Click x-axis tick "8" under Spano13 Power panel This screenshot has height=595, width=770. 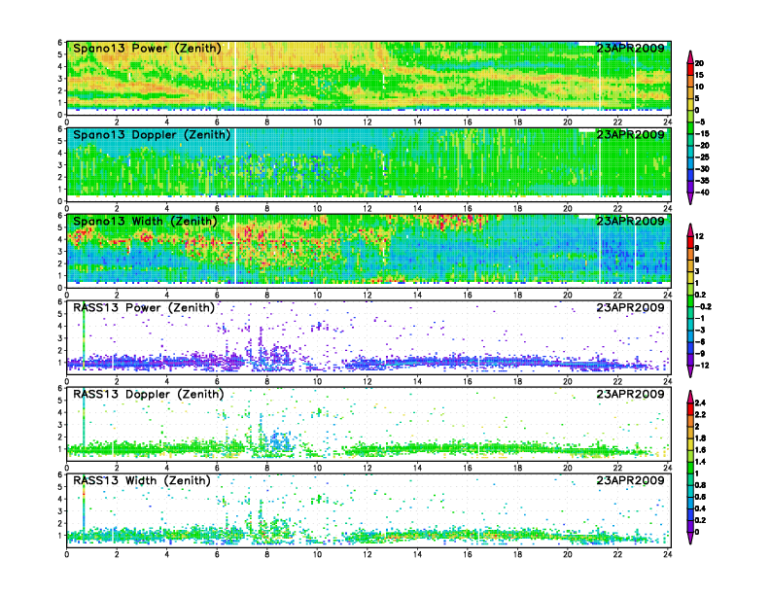[x=267, y=122]
